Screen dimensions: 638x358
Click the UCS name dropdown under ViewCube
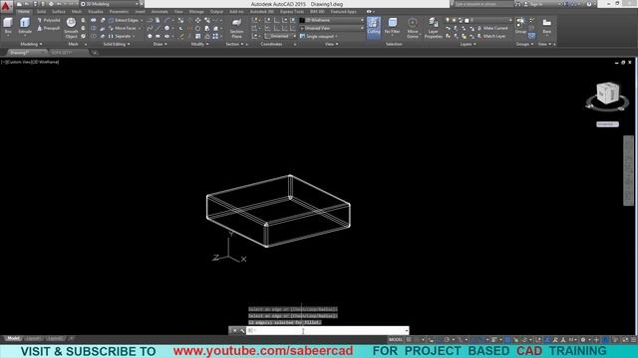pyautogui.click(x=607, y=124)
